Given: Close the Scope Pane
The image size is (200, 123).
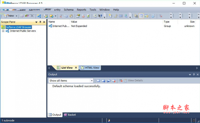Looking at the screenshot, I should click(x=44, y=22).
